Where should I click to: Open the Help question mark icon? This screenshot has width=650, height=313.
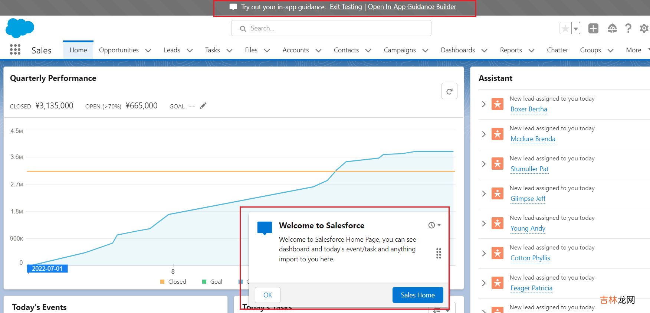tap(628, 28)
